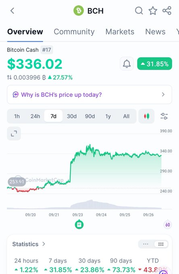Screen dimensions: 179x274
Task: Open search with the magnifier icon
Action: coord(139,11)
